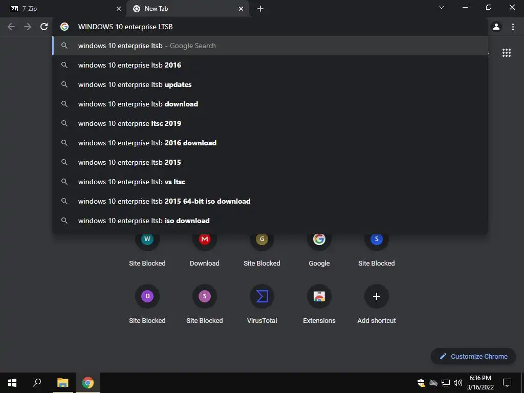524x393 pixels.
Task: Open a new tab with plus button
Action: [x=260, y=9]
